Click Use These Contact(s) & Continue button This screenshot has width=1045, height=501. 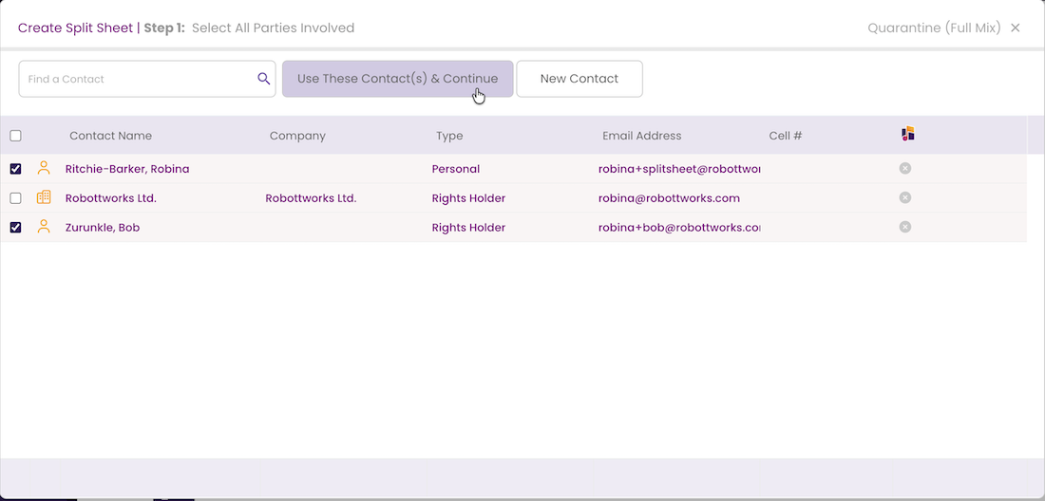click(397, 79)
